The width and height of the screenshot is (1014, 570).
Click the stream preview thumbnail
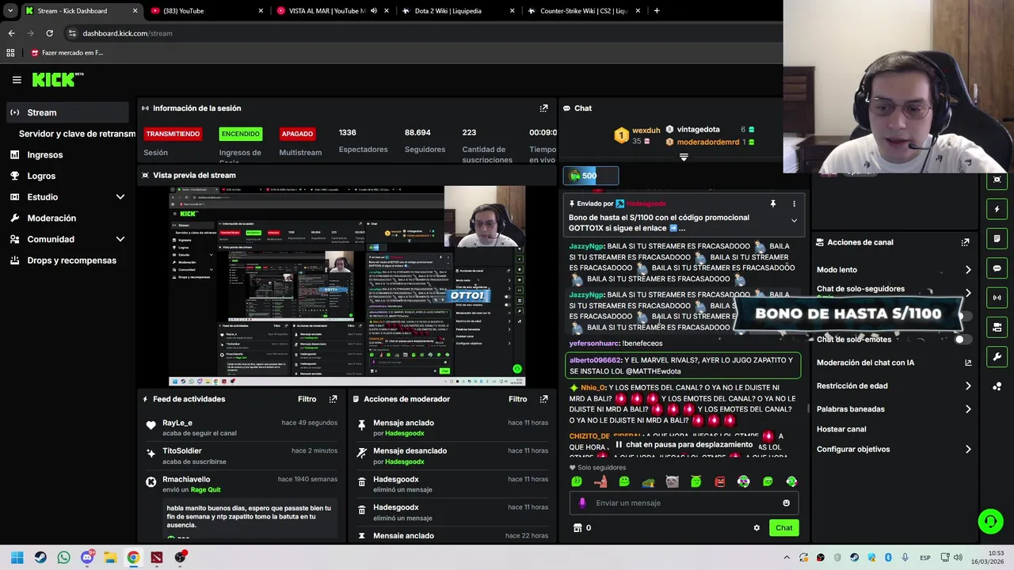347,286
